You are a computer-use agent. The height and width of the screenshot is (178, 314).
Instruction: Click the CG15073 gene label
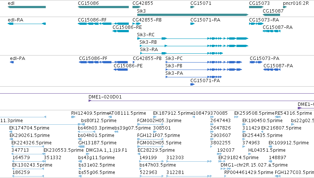(259, 3)
